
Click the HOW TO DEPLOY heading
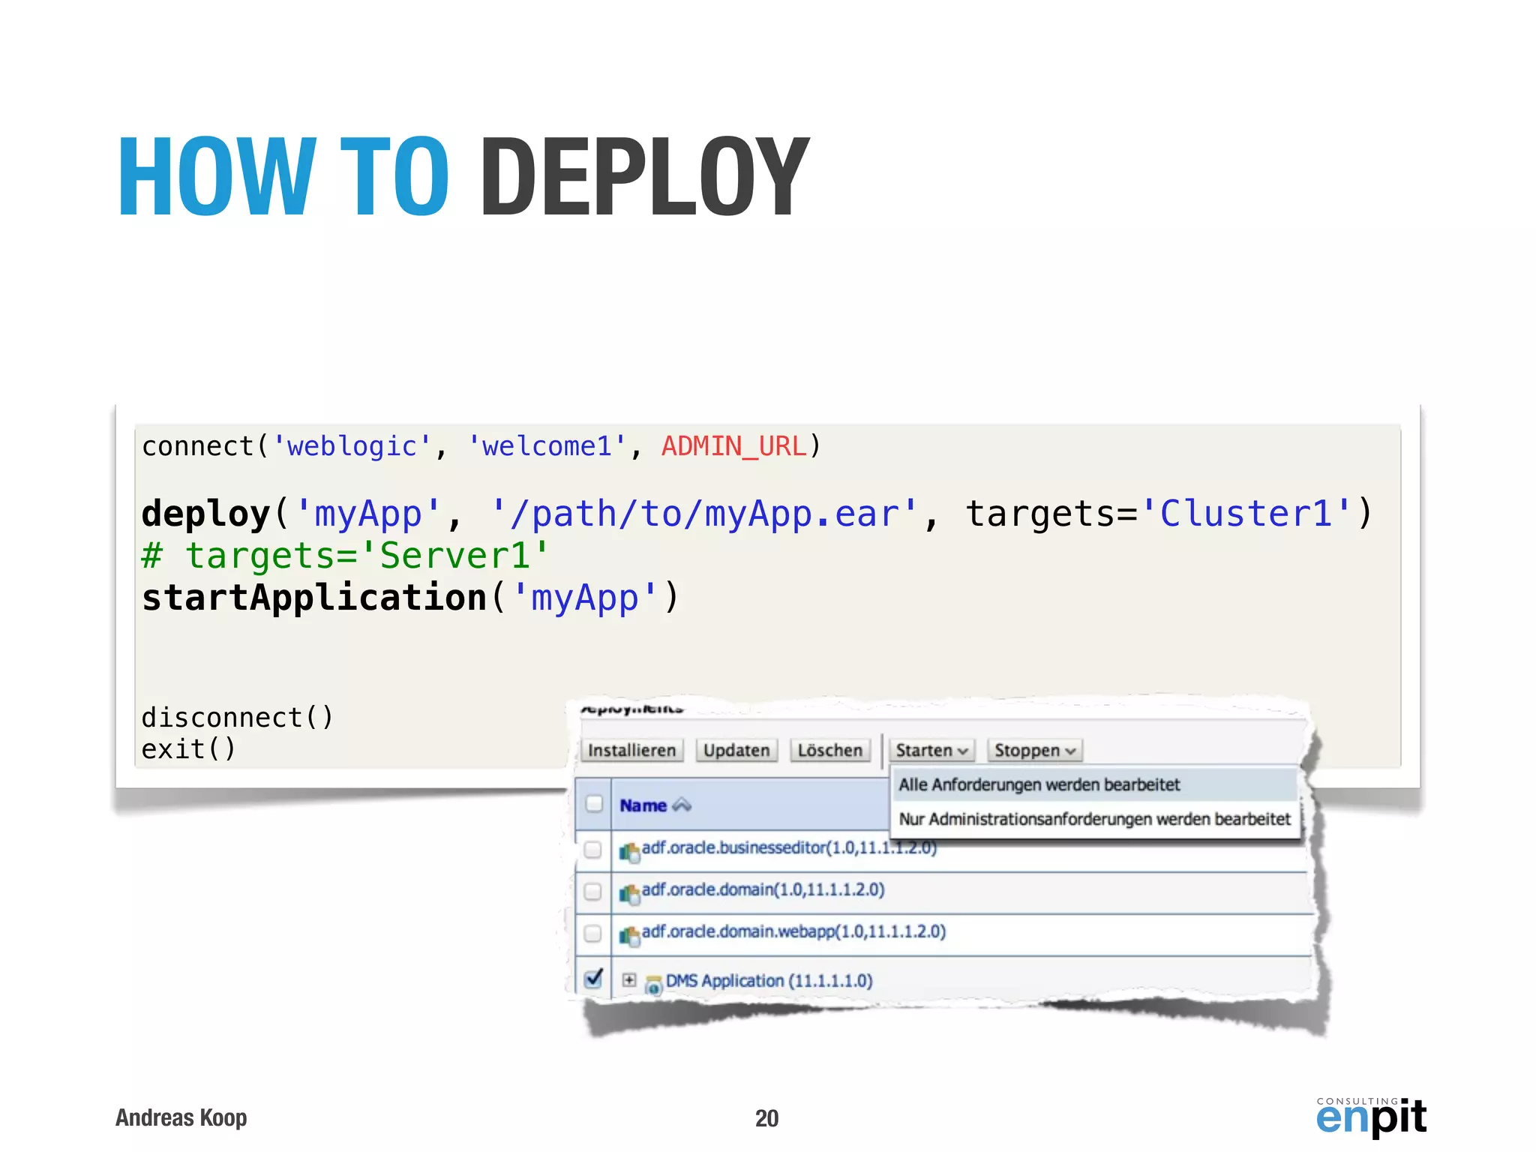463,176
